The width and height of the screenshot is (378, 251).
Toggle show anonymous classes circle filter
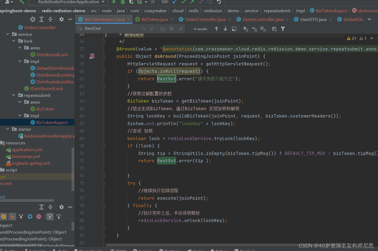[x=30, y=217]
